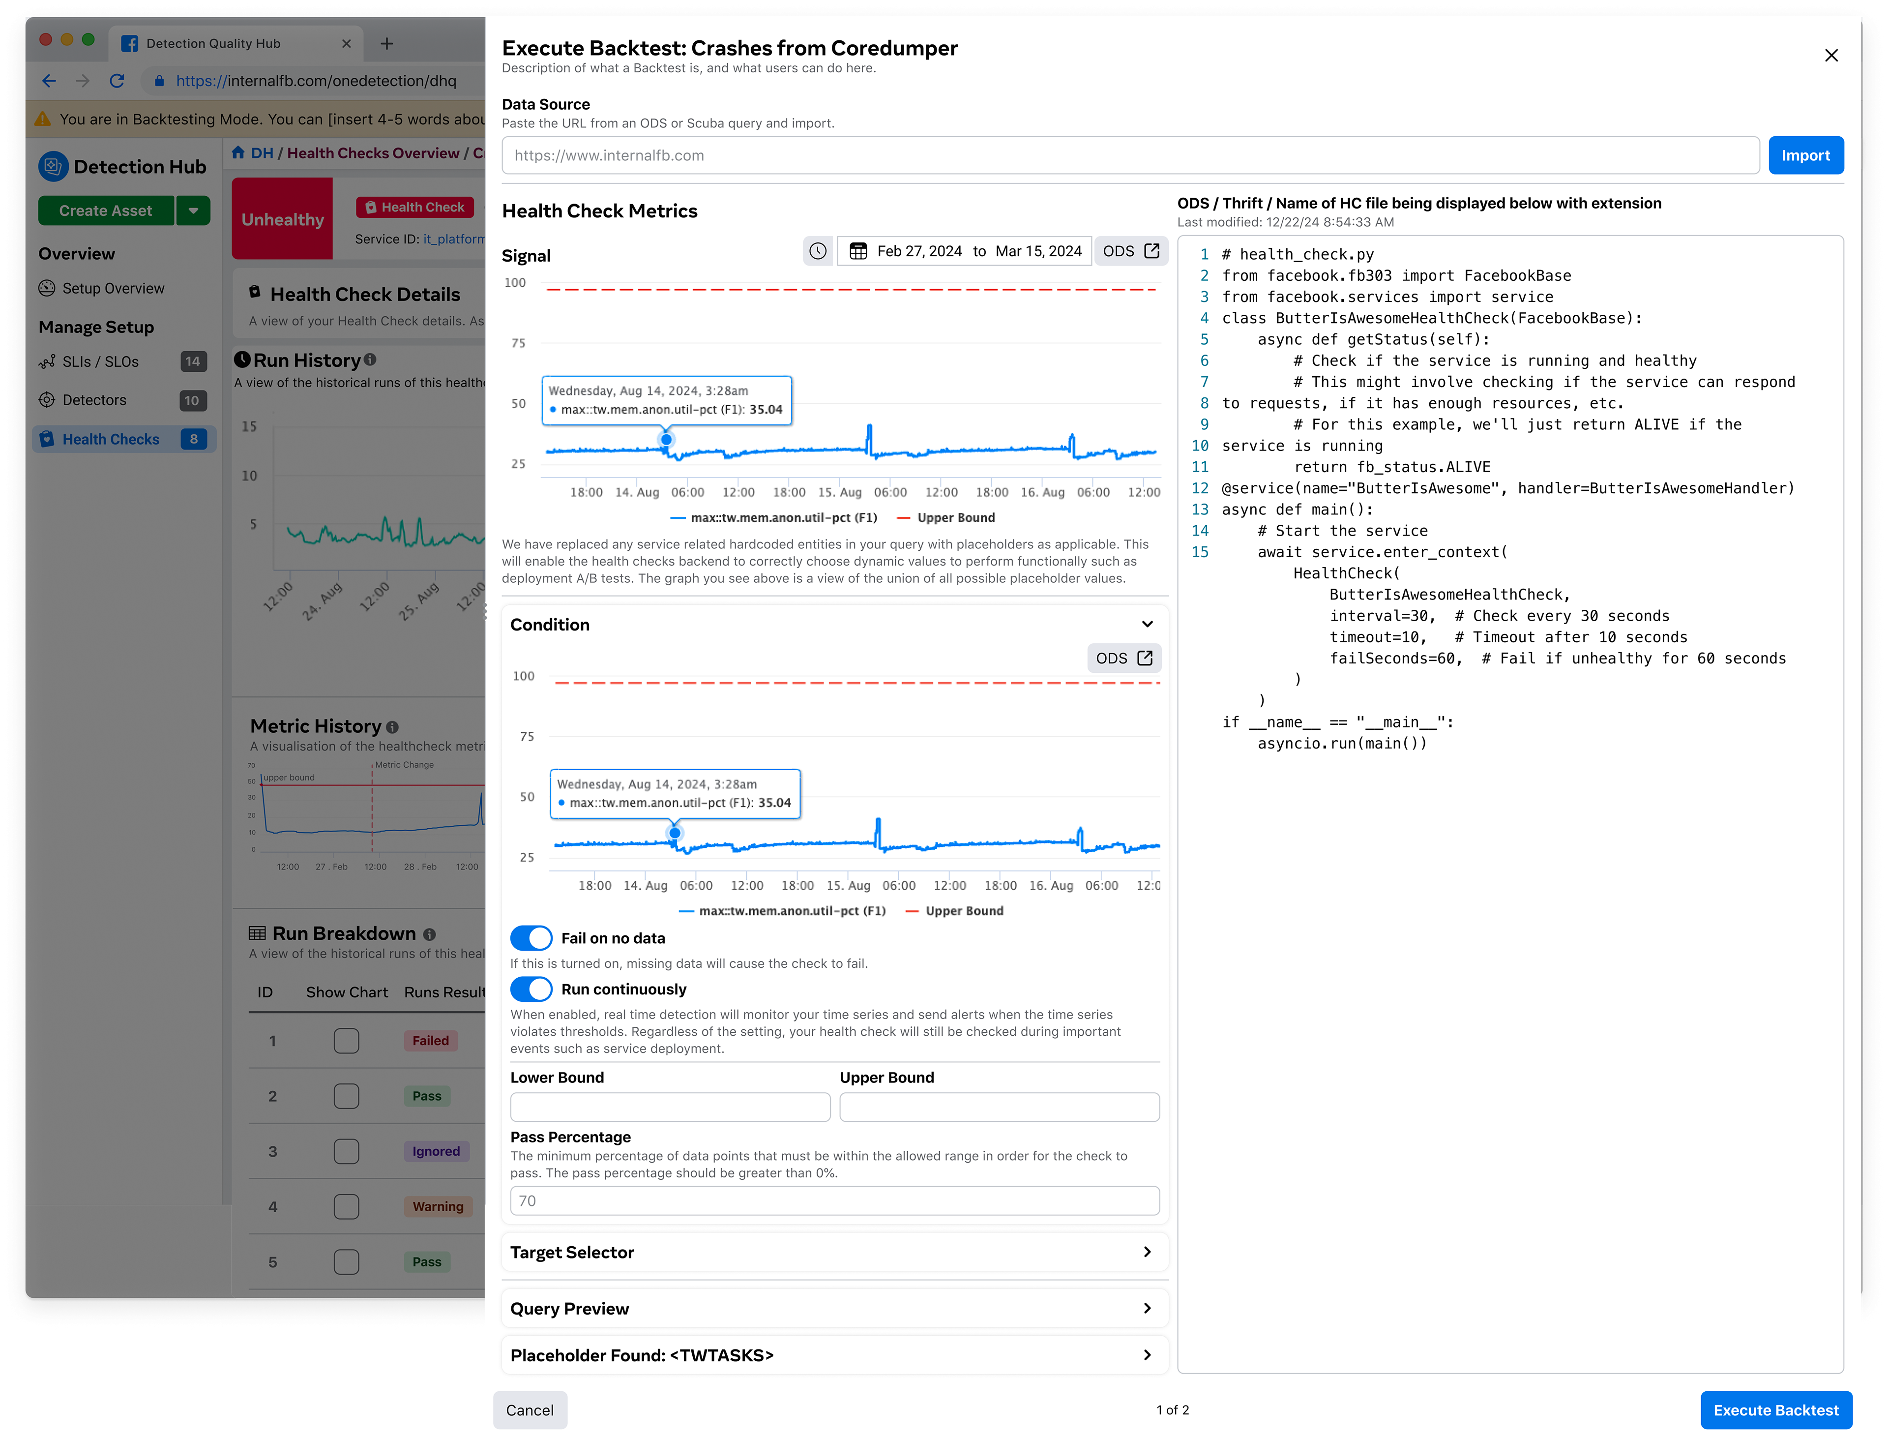This screenshot has width=1888, height=1438.
Task: Click the DH home breadcrumb icon
Action: [239, 152]
